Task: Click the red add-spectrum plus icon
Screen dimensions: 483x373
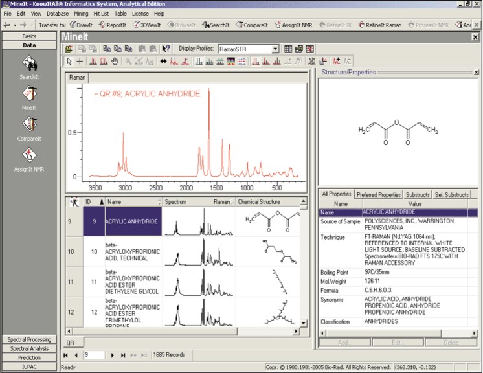Action: coord(337,62)
